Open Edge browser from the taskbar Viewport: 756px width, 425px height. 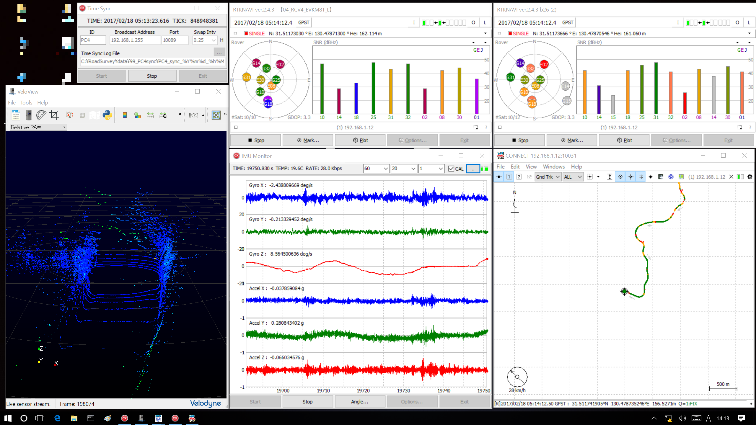(57, 418)
